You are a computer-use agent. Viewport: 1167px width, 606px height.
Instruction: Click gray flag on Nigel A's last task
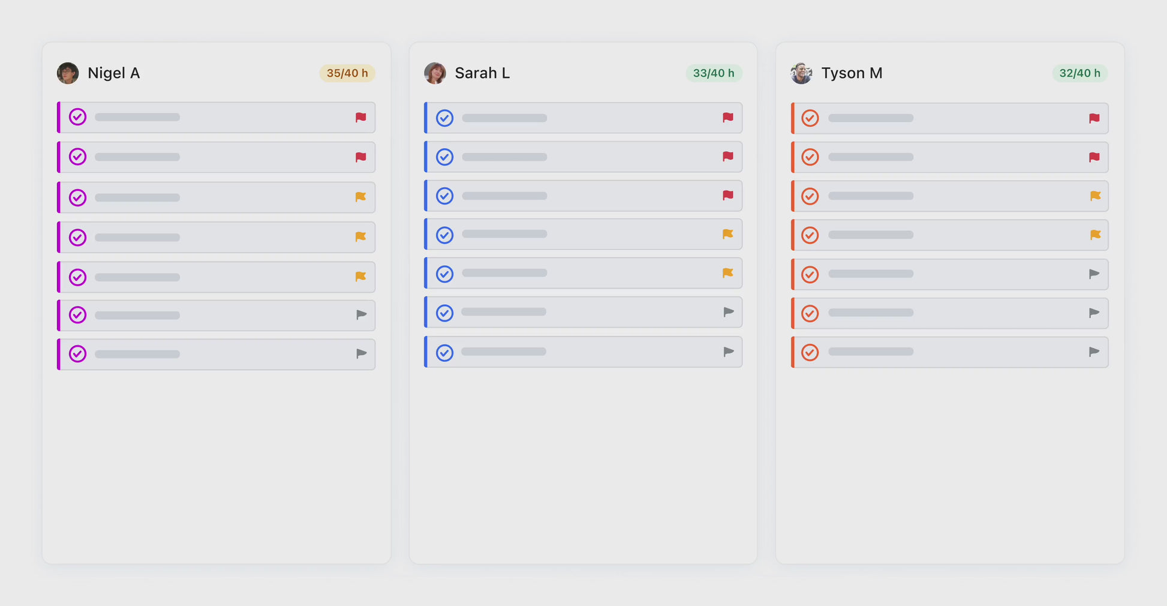361,353
